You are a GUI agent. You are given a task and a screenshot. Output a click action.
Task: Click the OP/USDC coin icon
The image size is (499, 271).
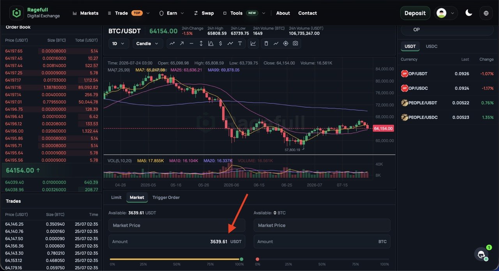click(405, 88)
